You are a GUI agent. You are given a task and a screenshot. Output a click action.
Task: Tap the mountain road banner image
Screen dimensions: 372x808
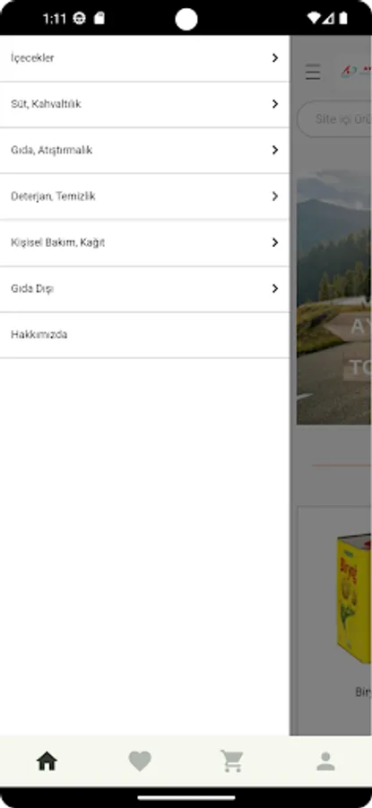[334, 297]
